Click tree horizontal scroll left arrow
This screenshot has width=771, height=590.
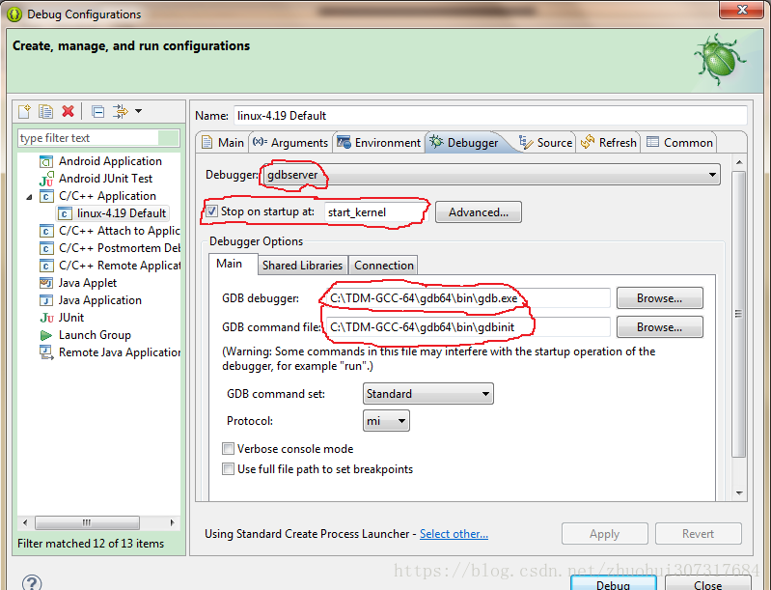(x=25, y=522)
